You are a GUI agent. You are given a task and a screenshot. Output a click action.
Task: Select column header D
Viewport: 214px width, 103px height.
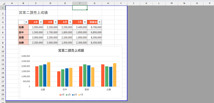(x=51, y=3)
